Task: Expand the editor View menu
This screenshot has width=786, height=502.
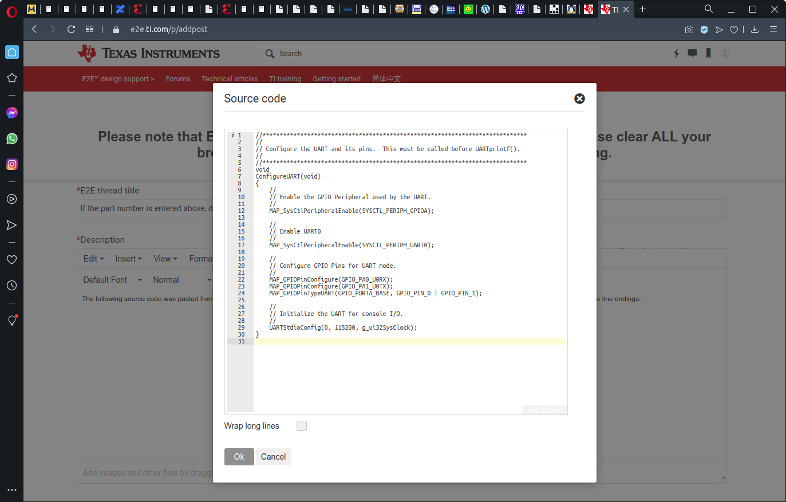Action: tap(165, 259)
